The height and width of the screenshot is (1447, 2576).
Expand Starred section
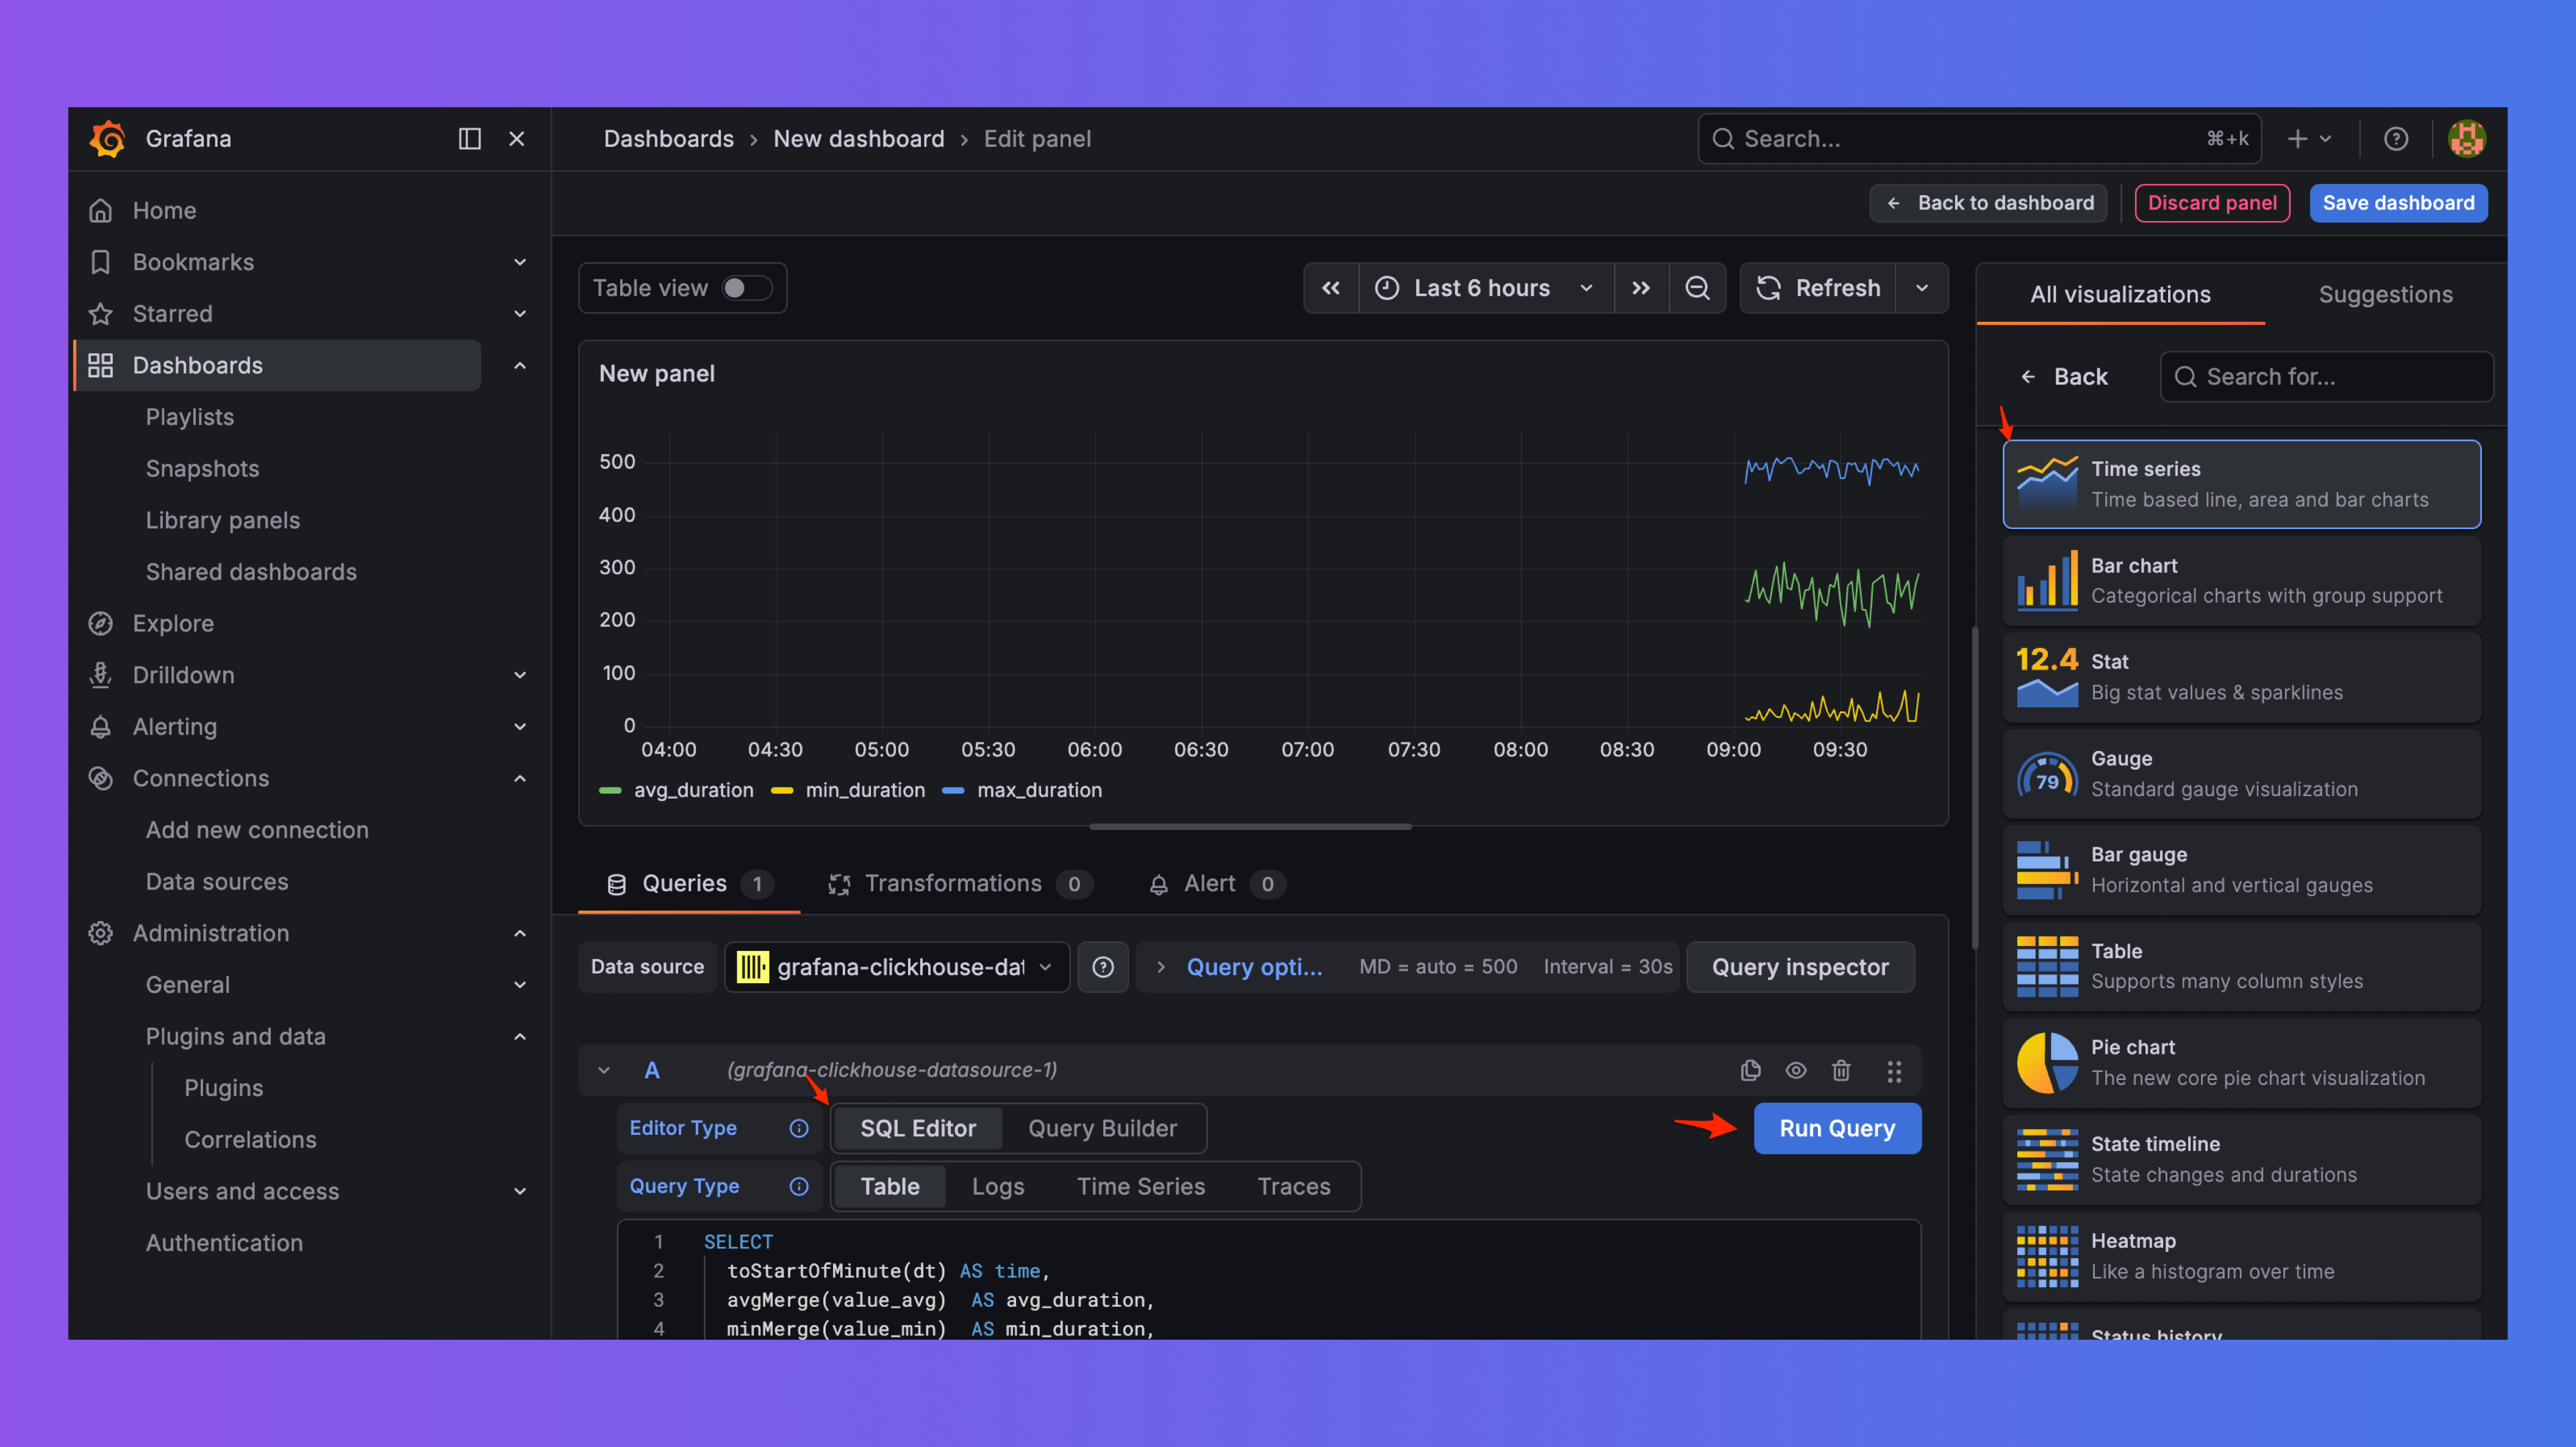[x=520, y=314]
